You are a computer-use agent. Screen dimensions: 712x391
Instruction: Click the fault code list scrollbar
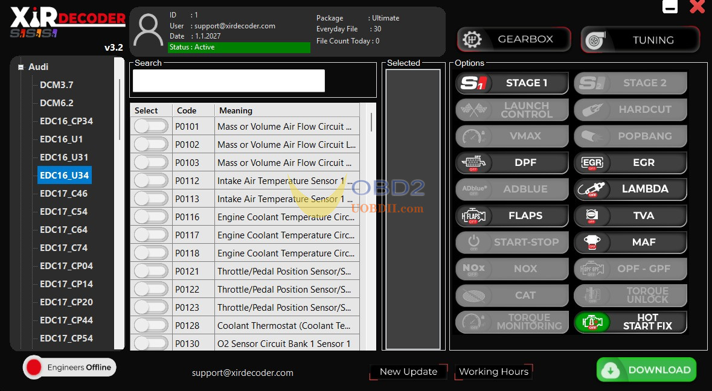tap(370, 121)
